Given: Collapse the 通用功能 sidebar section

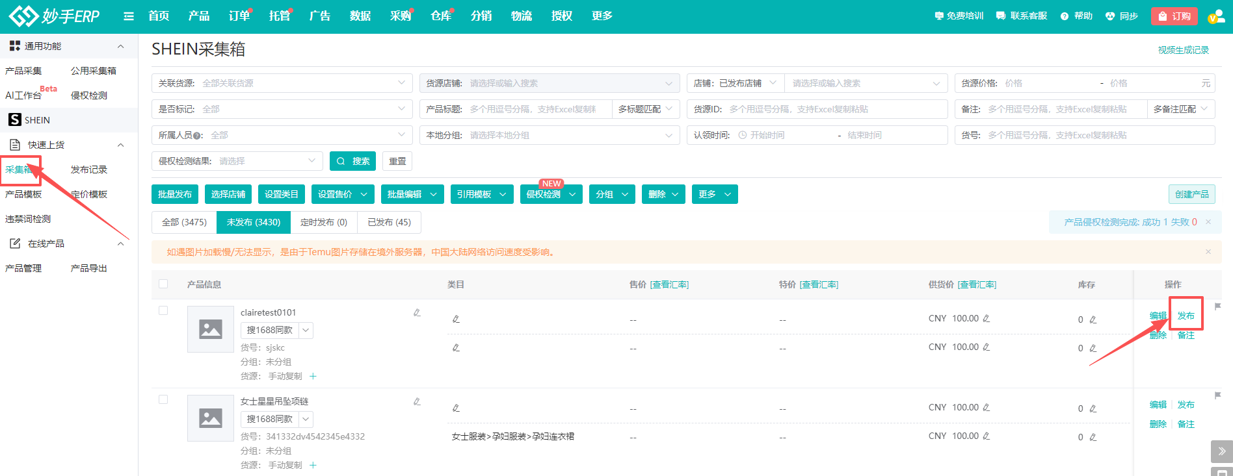Looking at the screenshot, I should 120,46.
